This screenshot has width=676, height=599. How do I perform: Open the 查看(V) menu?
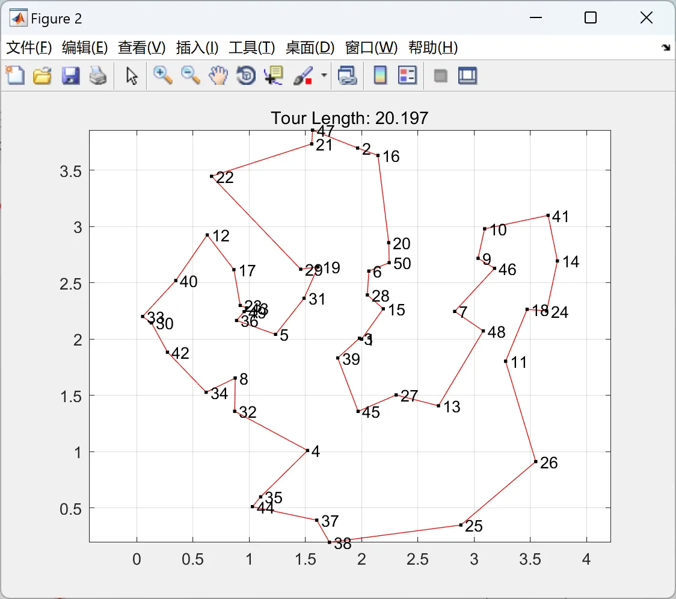(x=141, y=48)
